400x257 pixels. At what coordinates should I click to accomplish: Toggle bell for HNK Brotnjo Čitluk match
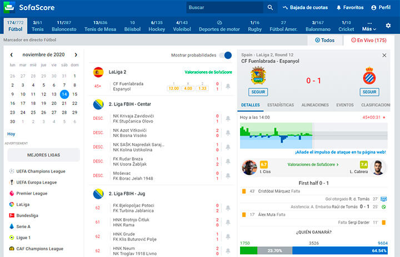click(x=228, y=222)
